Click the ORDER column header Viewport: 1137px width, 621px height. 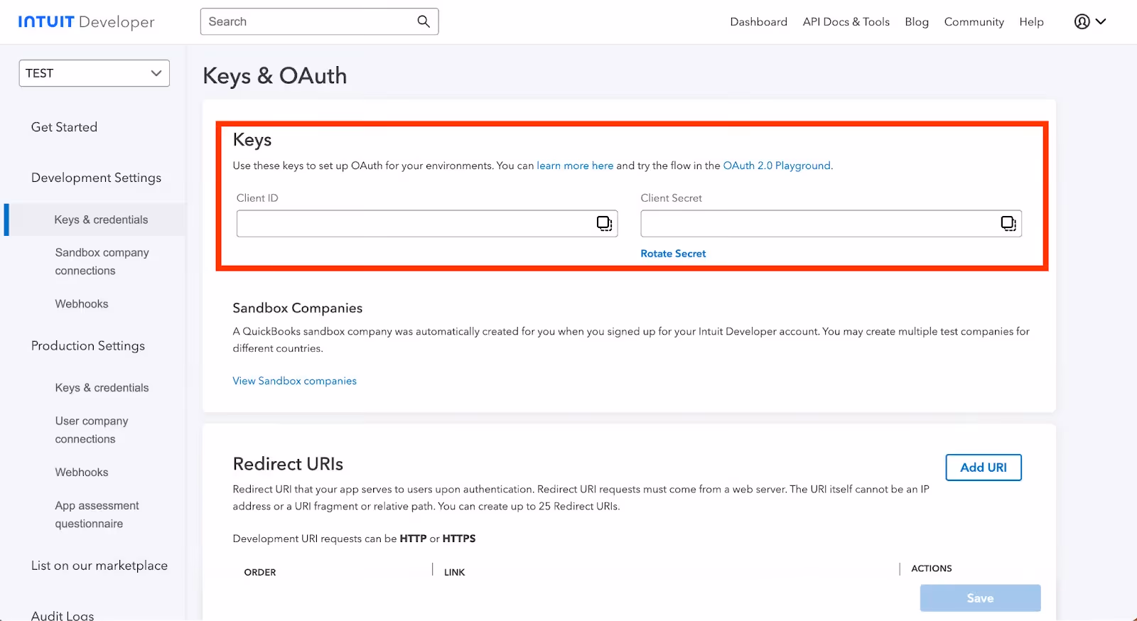click(x=260, y=572)
